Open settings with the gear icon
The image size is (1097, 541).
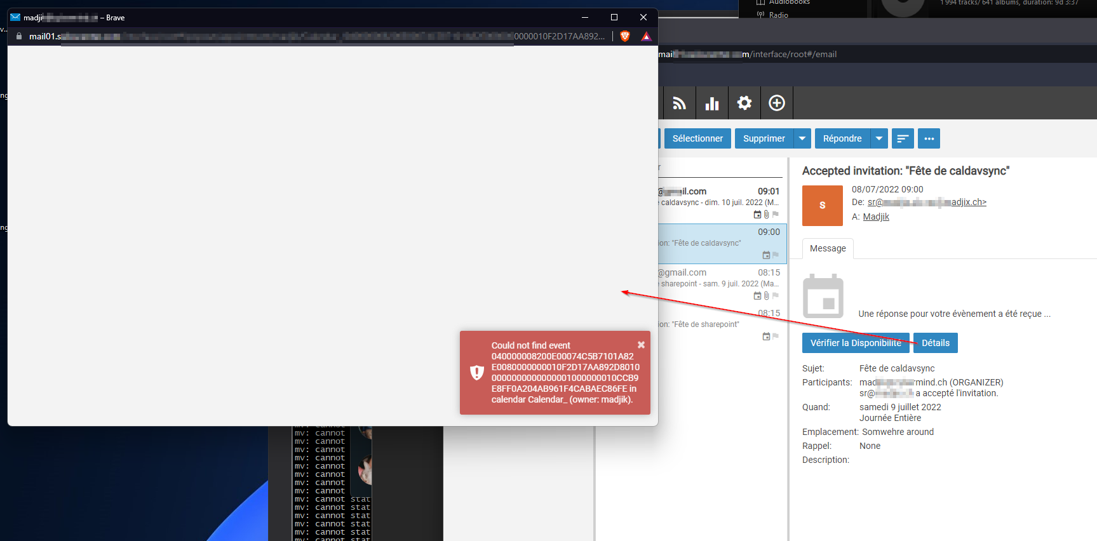pyautogui.click(x=744, y=103)
